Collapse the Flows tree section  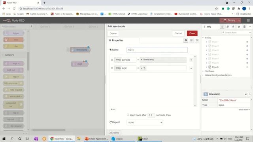point(203,38)
